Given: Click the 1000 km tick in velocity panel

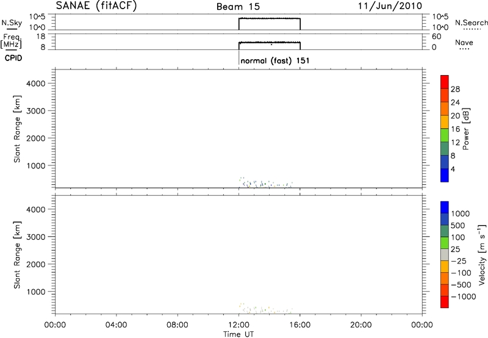Looking at the screenshot, I should tap(36, 292).
